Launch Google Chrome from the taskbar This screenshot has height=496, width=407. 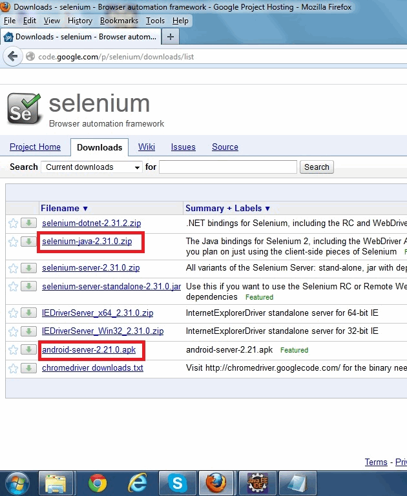(98, 483)
